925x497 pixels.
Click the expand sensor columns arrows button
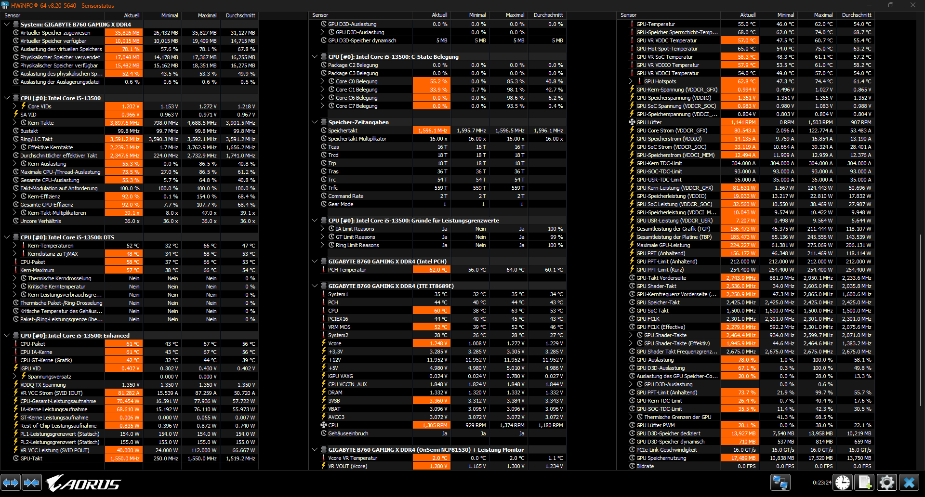click(11, 482)
